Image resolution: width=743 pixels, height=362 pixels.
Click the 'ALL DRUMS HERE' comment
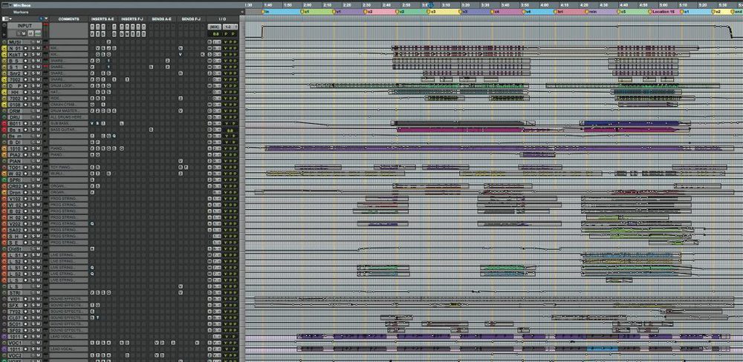tap(68, 117)
